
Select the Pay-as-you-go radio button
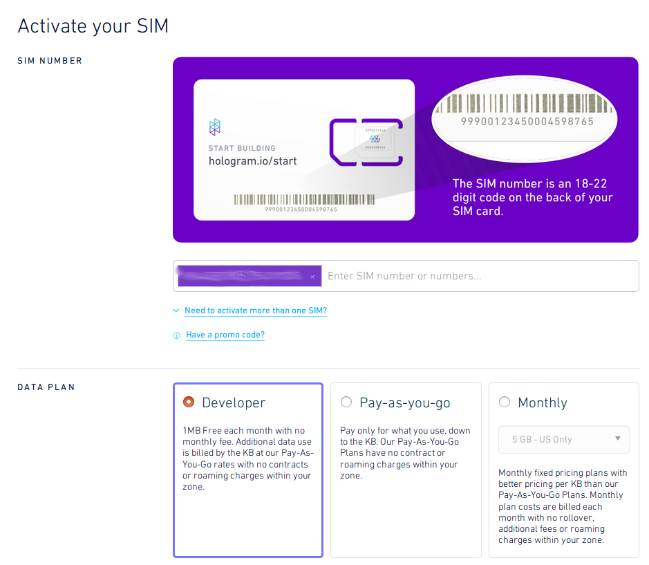click(x=346, y=402)
